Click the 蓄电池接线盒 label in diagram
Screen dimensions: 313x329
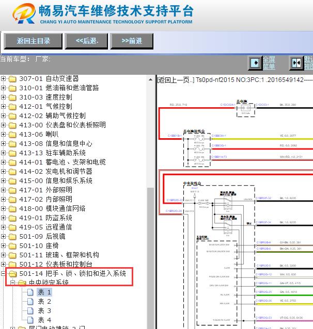(194, 131)
